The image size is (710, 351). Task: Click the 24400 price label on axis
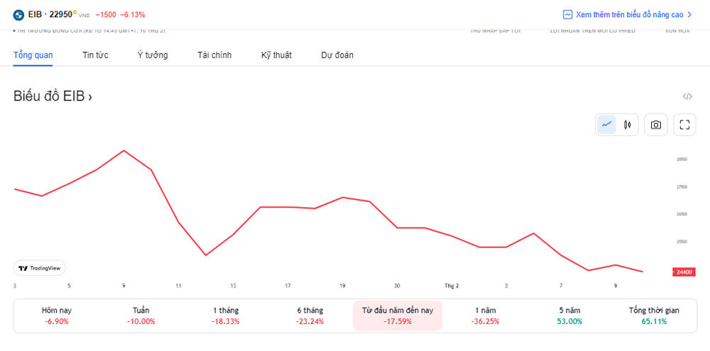(686, 272)
